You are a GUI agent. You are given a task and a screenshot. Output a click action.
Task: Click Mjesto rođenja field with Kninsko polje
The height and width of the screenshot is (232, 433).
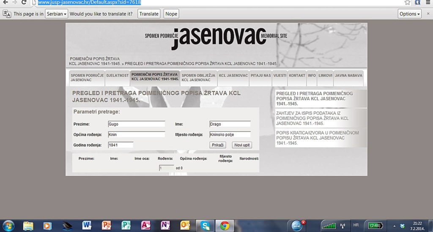(x=230, y=135)
